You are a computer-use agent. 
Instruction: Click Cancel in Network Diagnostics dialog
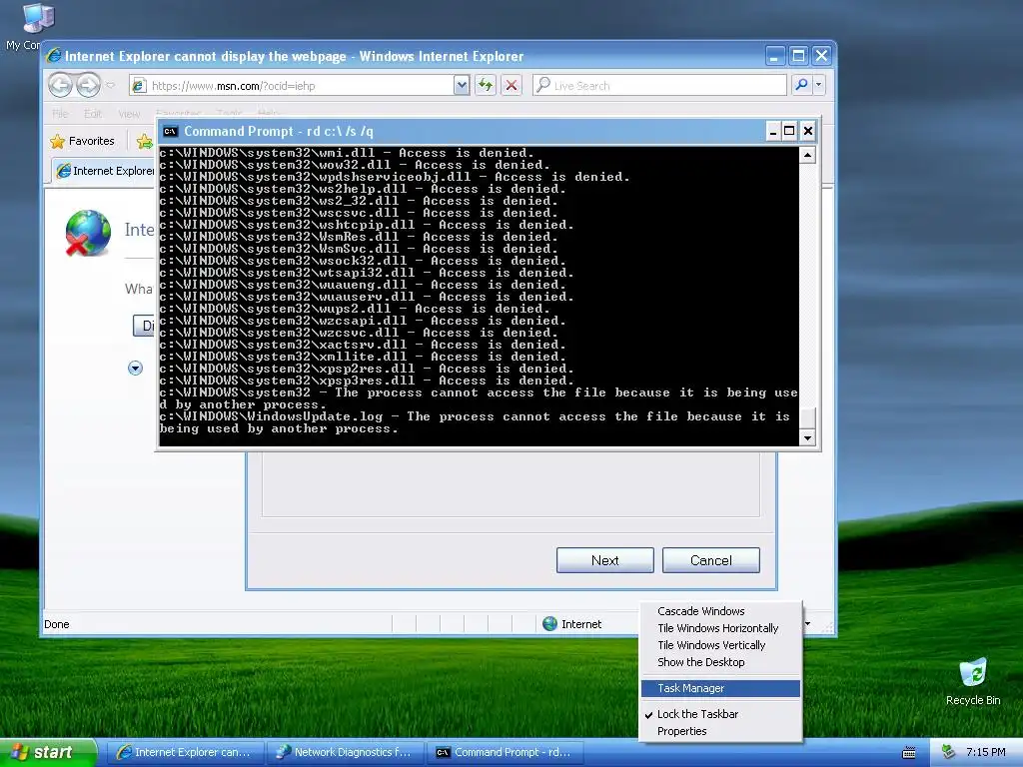(711, 560)
